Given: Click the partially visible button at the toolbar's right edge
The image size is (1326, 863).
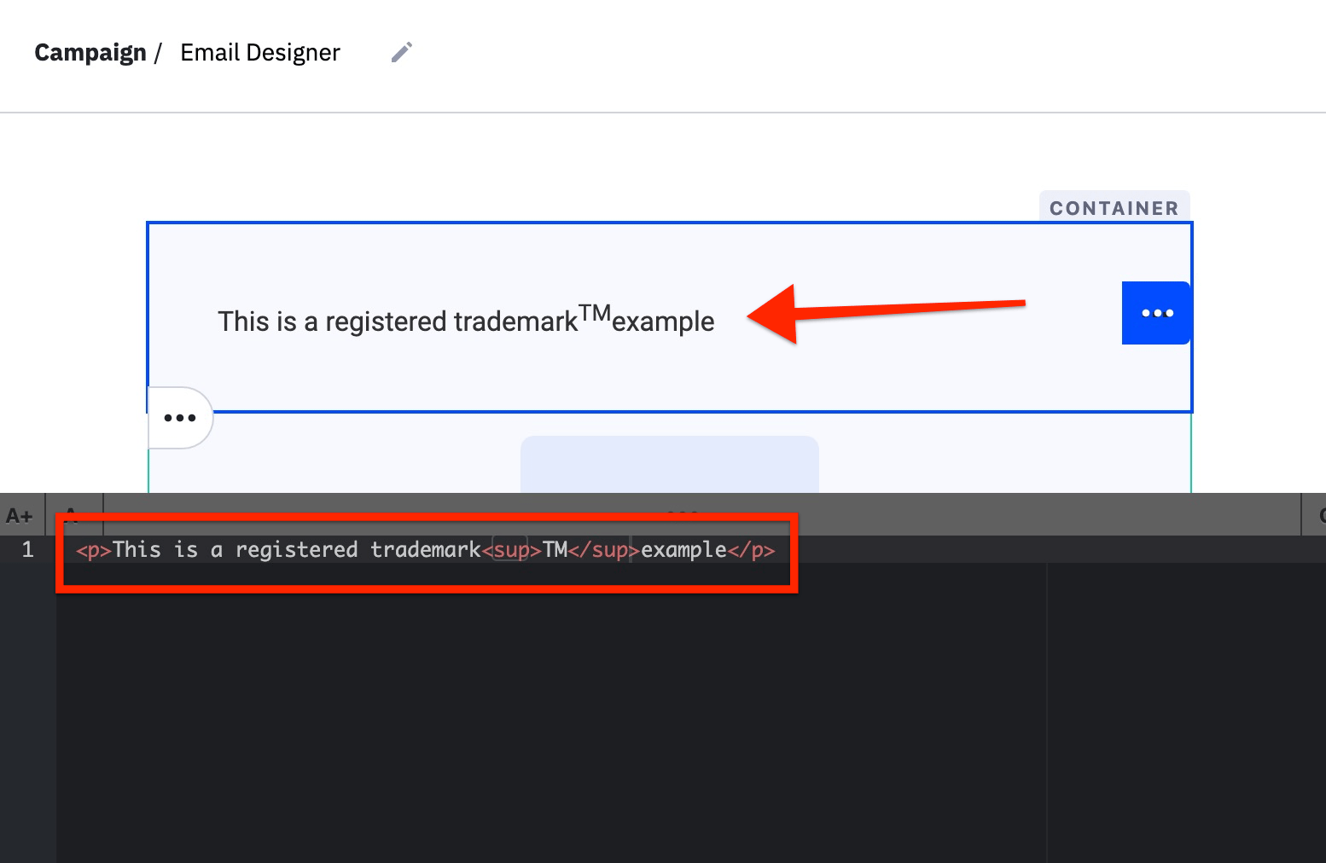Looking at the screenshot, I should [x=1321, y=514].
